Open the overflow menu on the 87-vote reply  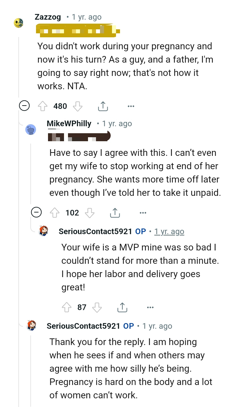coord(150,307)
